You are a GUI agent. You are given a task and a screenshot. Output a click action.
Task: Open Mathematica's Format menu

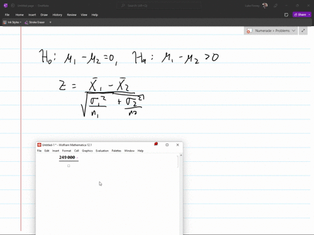pyautogui.click(x=67, y=151)
